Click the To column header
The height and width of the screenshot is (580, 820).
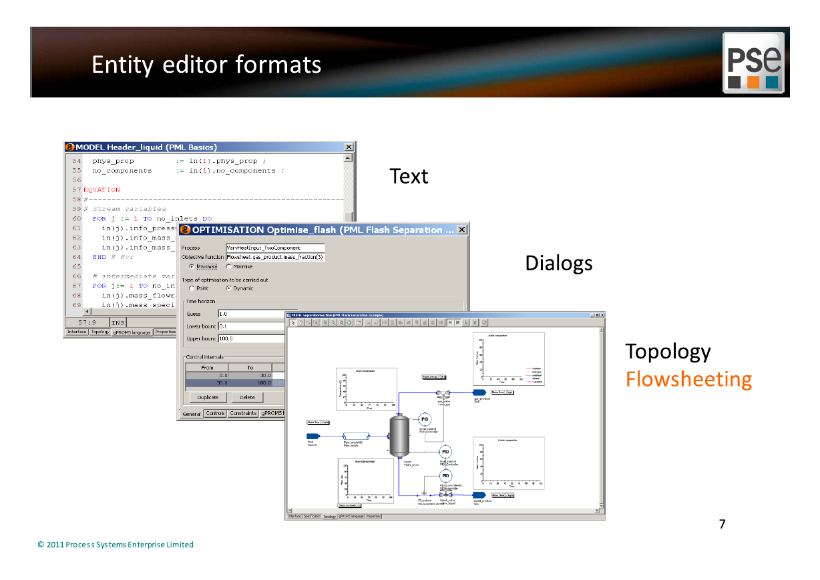pyautogui.click(x=250, y=368)
